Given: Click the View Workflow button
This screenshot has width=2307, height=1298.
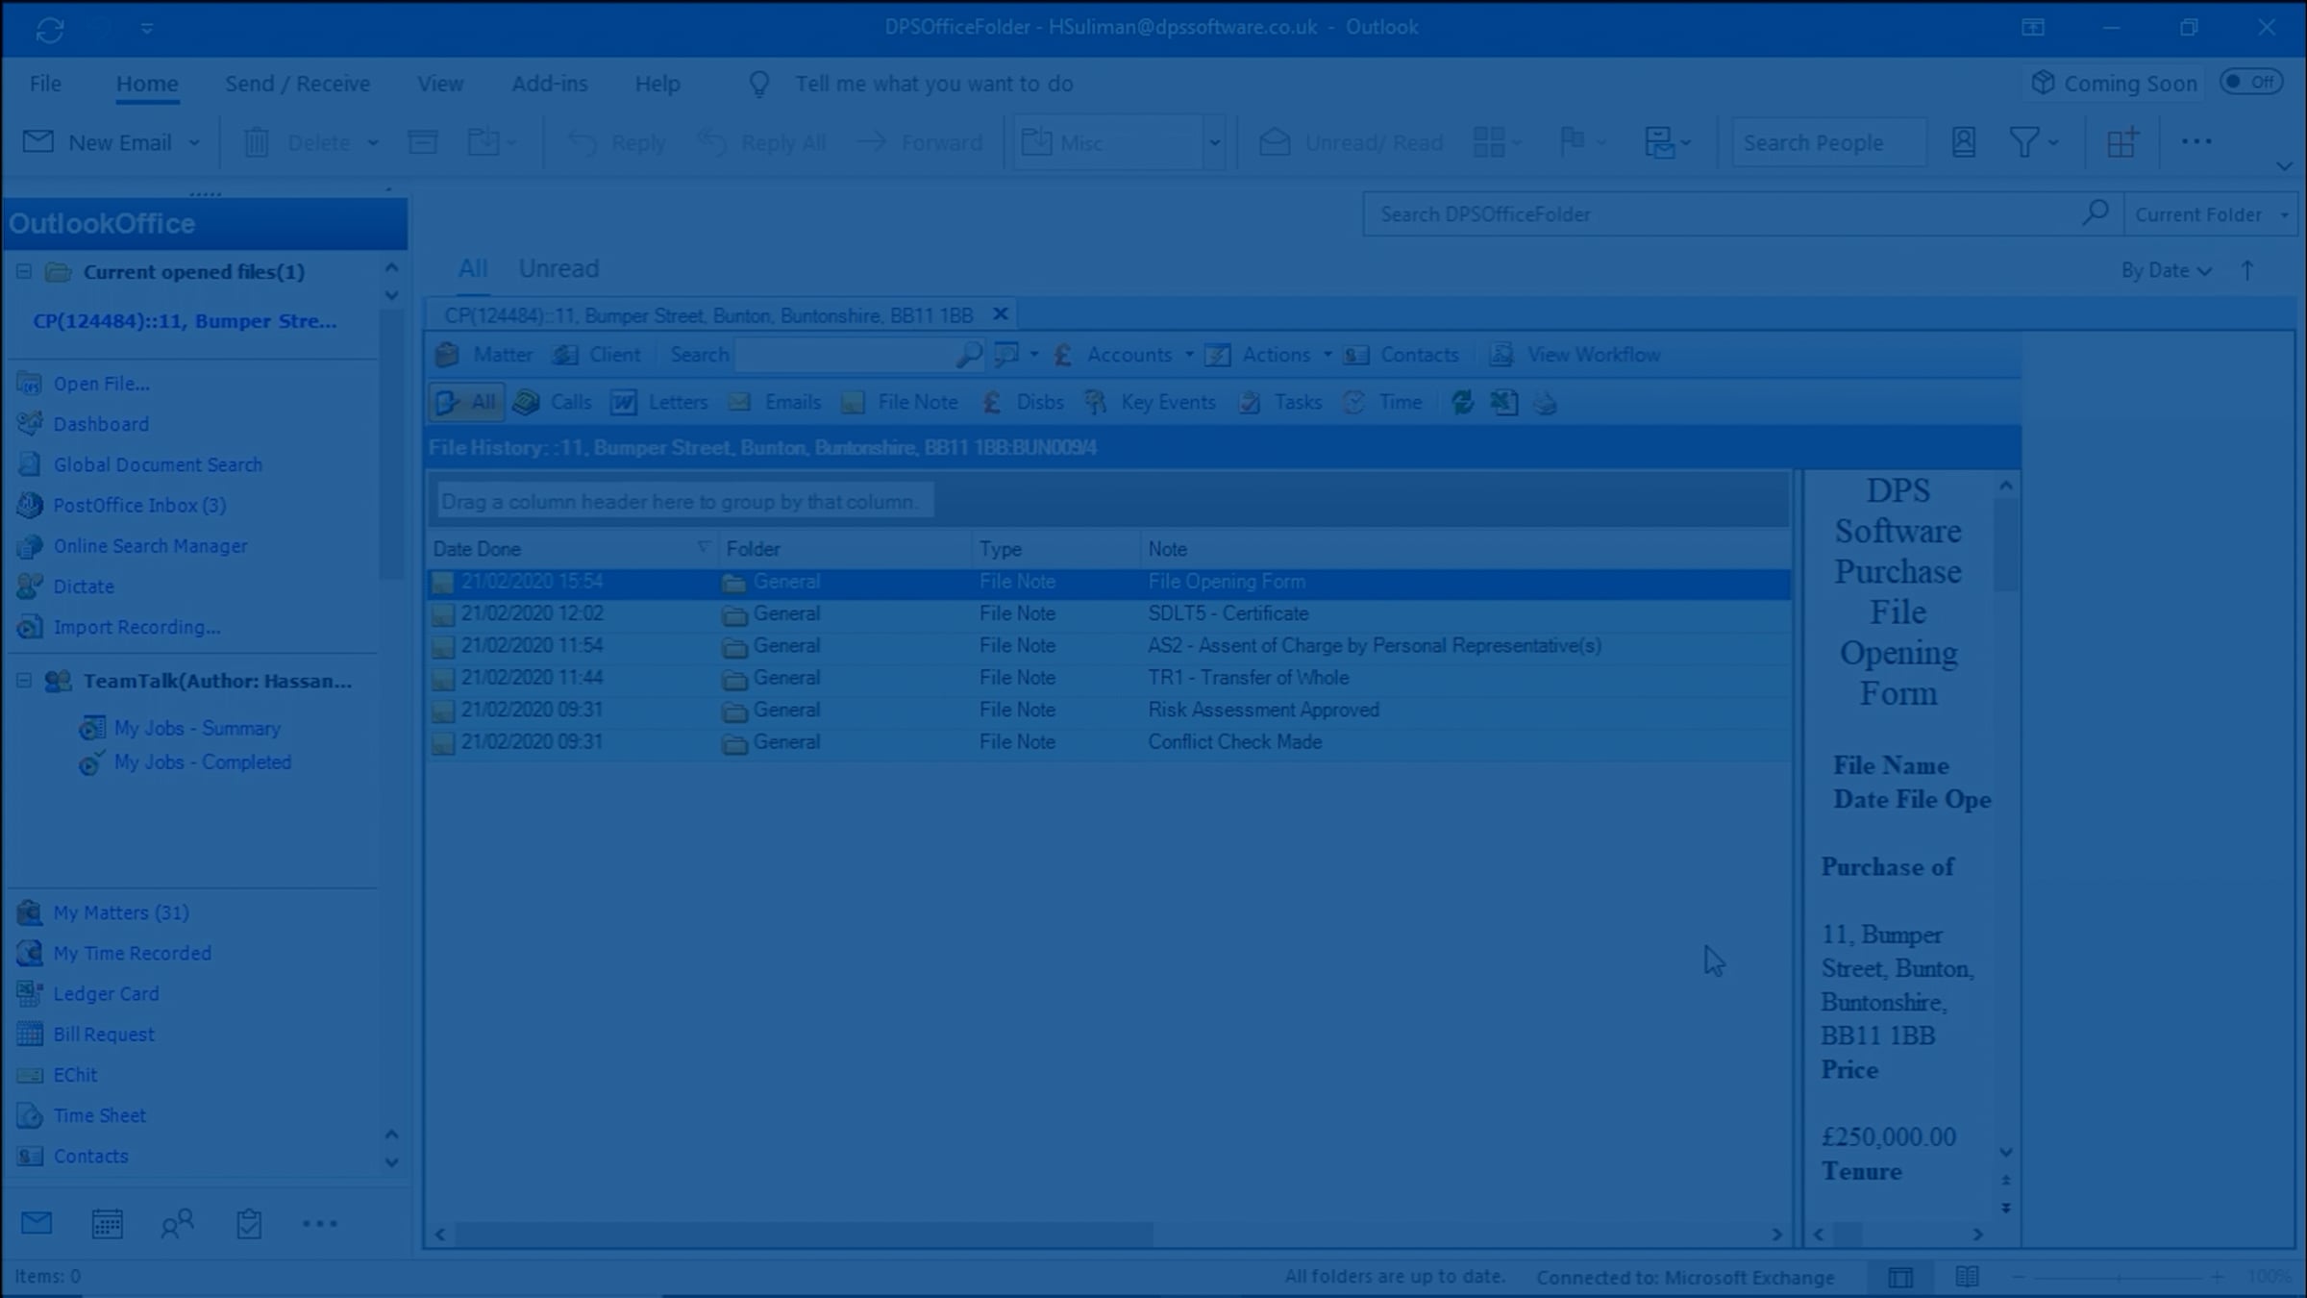Looking at the screenshot, I should tap(1575, 355).
